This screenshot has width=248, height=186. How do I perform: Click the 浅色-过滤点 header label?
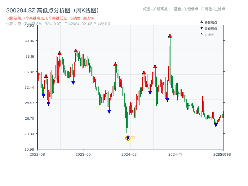click(215, 9)
